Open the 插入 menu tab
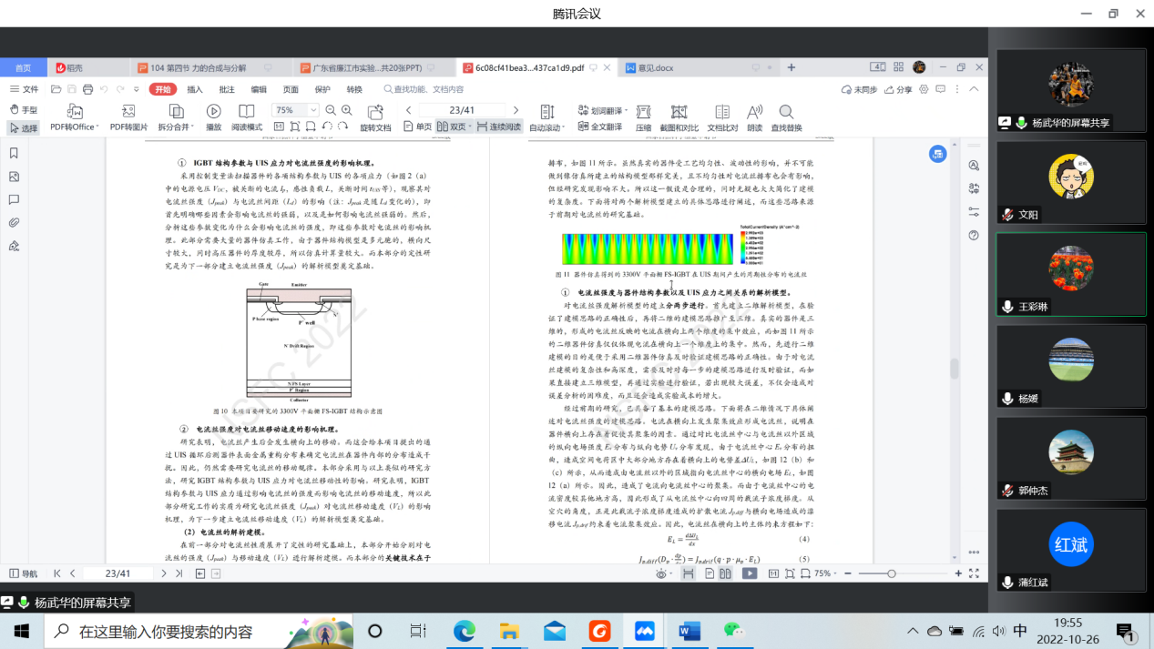 point(195,89)
